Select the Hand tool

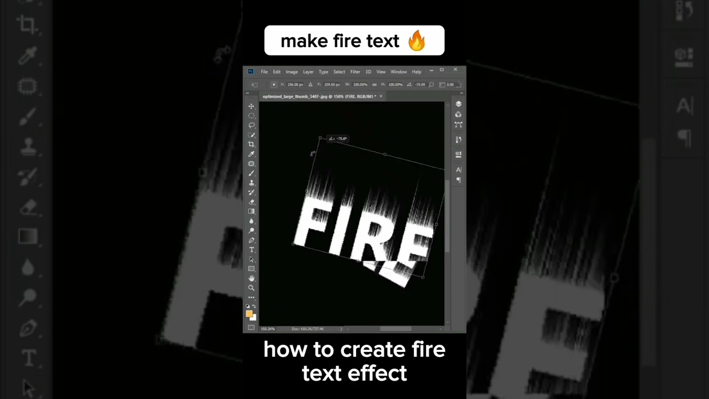coord(251,278)
